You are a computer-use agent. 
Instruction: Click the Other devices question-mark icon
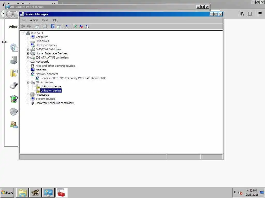click(x=33, y=82)
